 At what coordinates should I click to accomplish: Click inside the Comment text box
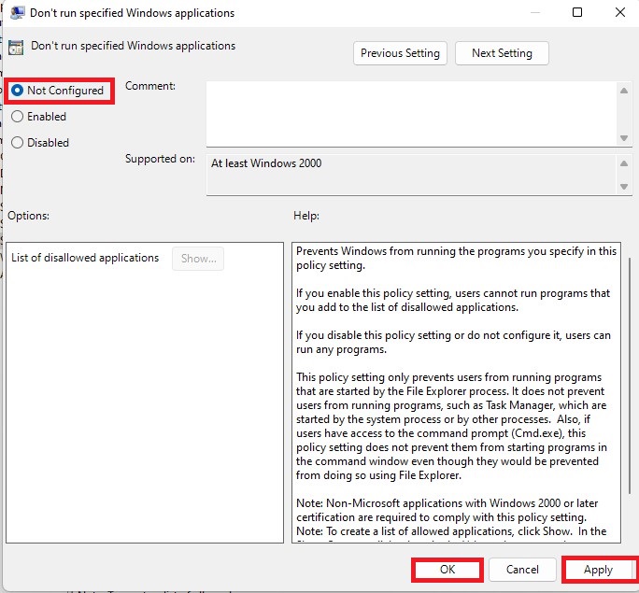(412, 114)
